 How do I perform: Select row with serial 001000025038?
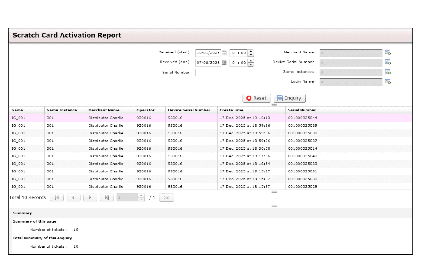tap(210, 133)
